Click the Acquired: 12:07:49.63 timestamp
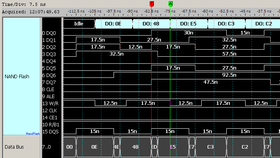The image size is (280, 158). pos(31,12)
